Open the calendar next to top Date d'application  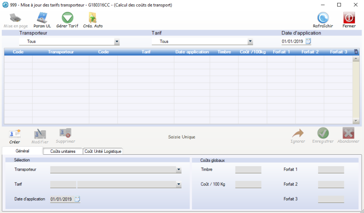click(x=308, y=42)
